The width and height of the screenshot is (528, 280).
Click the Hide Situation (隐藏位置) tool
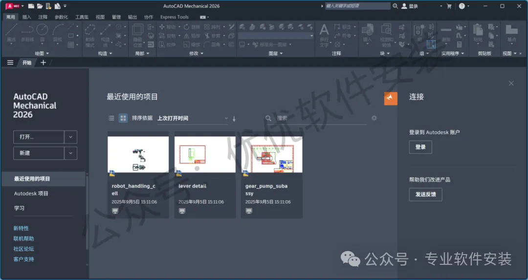point(137,35)
